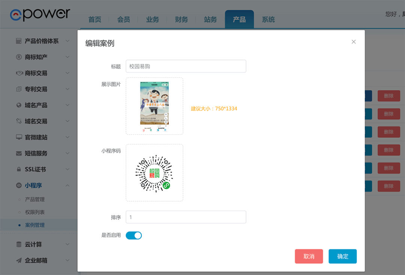Collapse the 小程序 menu chevron
This screenshot has height=275, width=405.
click(x=67, y=185)
